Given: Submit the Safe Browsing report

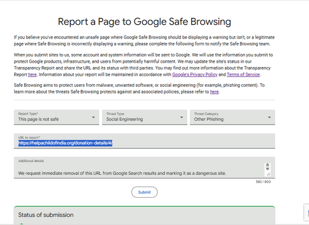Looking at the screenshot, I should click(x=145, y=192).
